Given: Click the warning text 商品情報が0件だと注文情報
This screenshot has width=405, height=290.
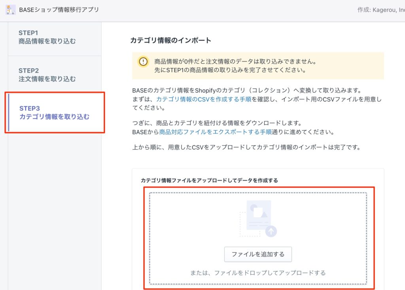Looking at the screenshot, I should coord(235,62).
